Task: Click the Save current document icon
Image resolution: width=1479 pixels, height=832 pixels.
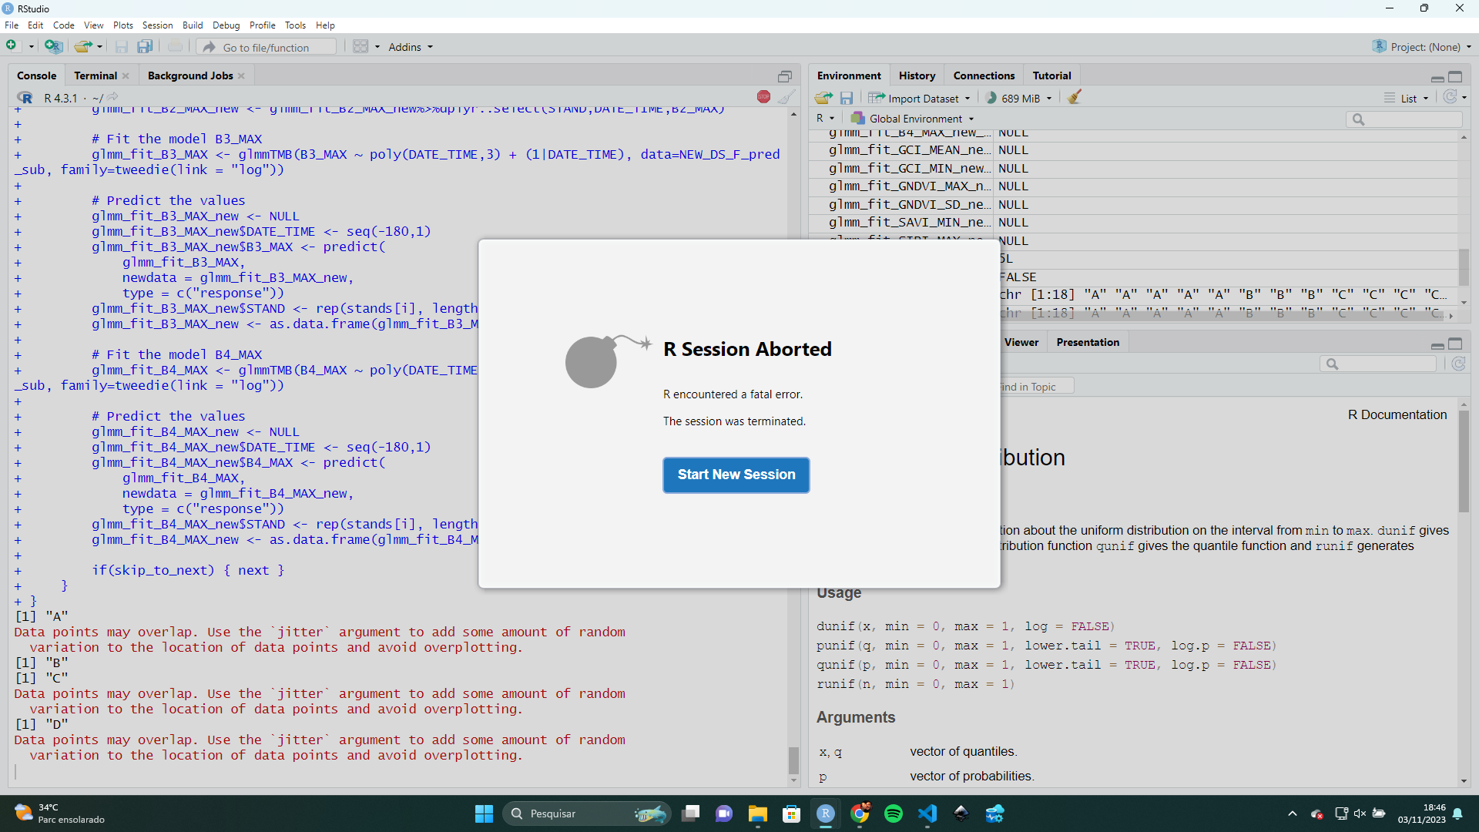Action: coord(122,47)
